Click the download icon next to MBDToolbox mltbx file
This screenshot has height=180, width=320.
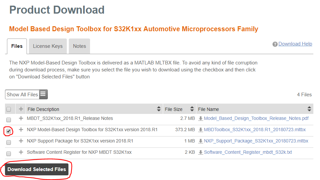[x=200, y=130]
